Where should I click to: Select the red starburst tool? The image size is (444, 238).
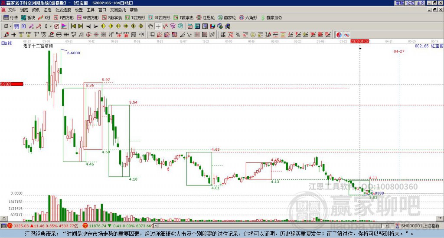coord(96,35)
